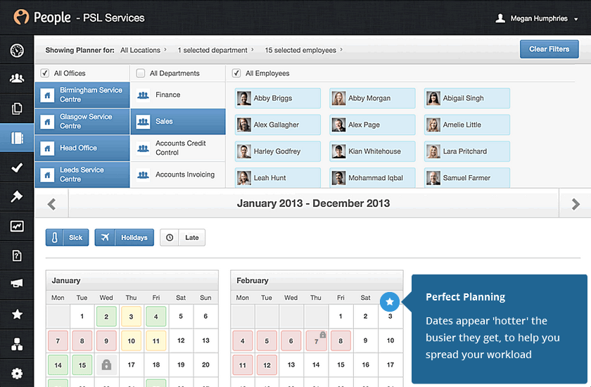Expand the 15 selected employees filter
Screen dimensions: 591x387
[303, 50]
